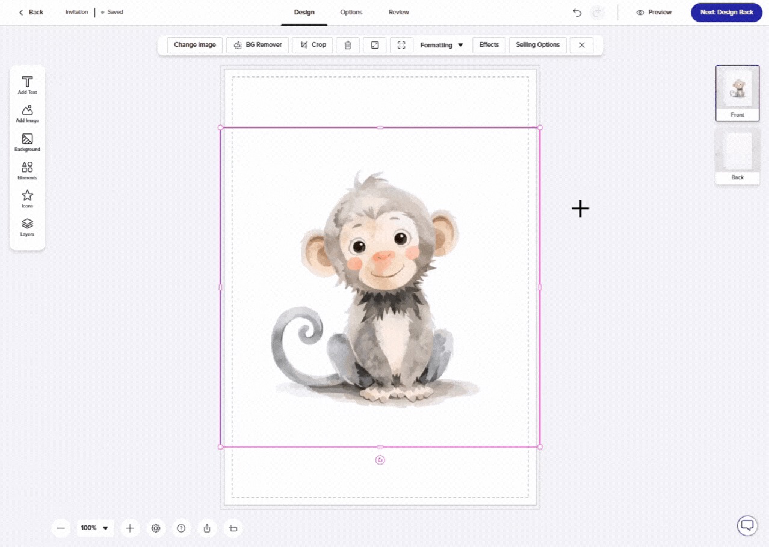Image resolution: width=769 pixels, height=547 pixels.
Task: Zoom out with the minus button
Action: 61,528
